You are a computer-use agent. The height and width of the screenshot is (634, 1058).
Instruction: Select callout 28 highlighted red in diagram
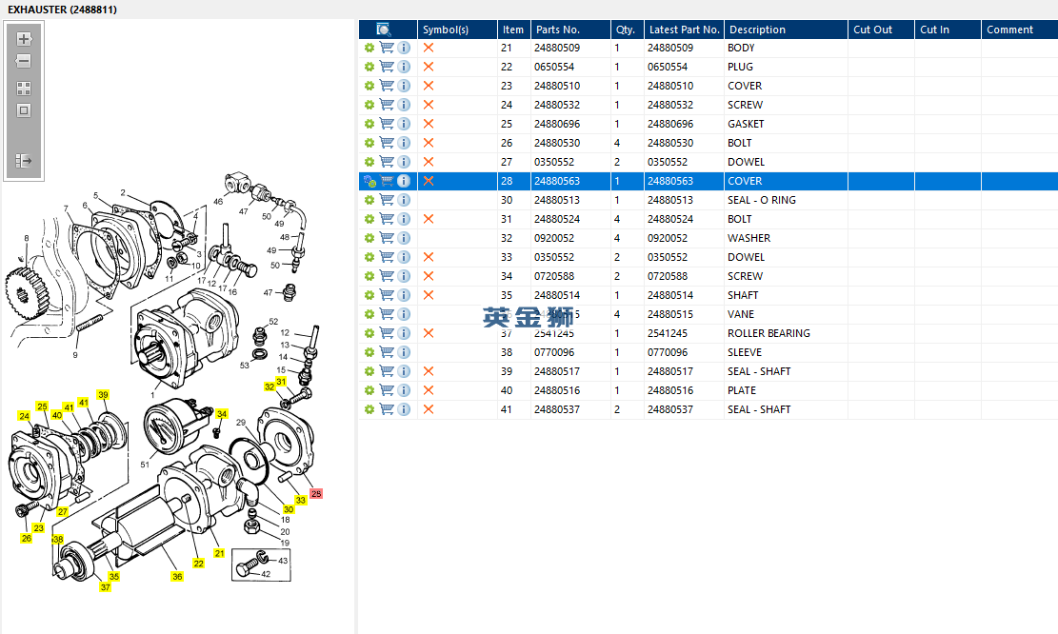point(316,494)
